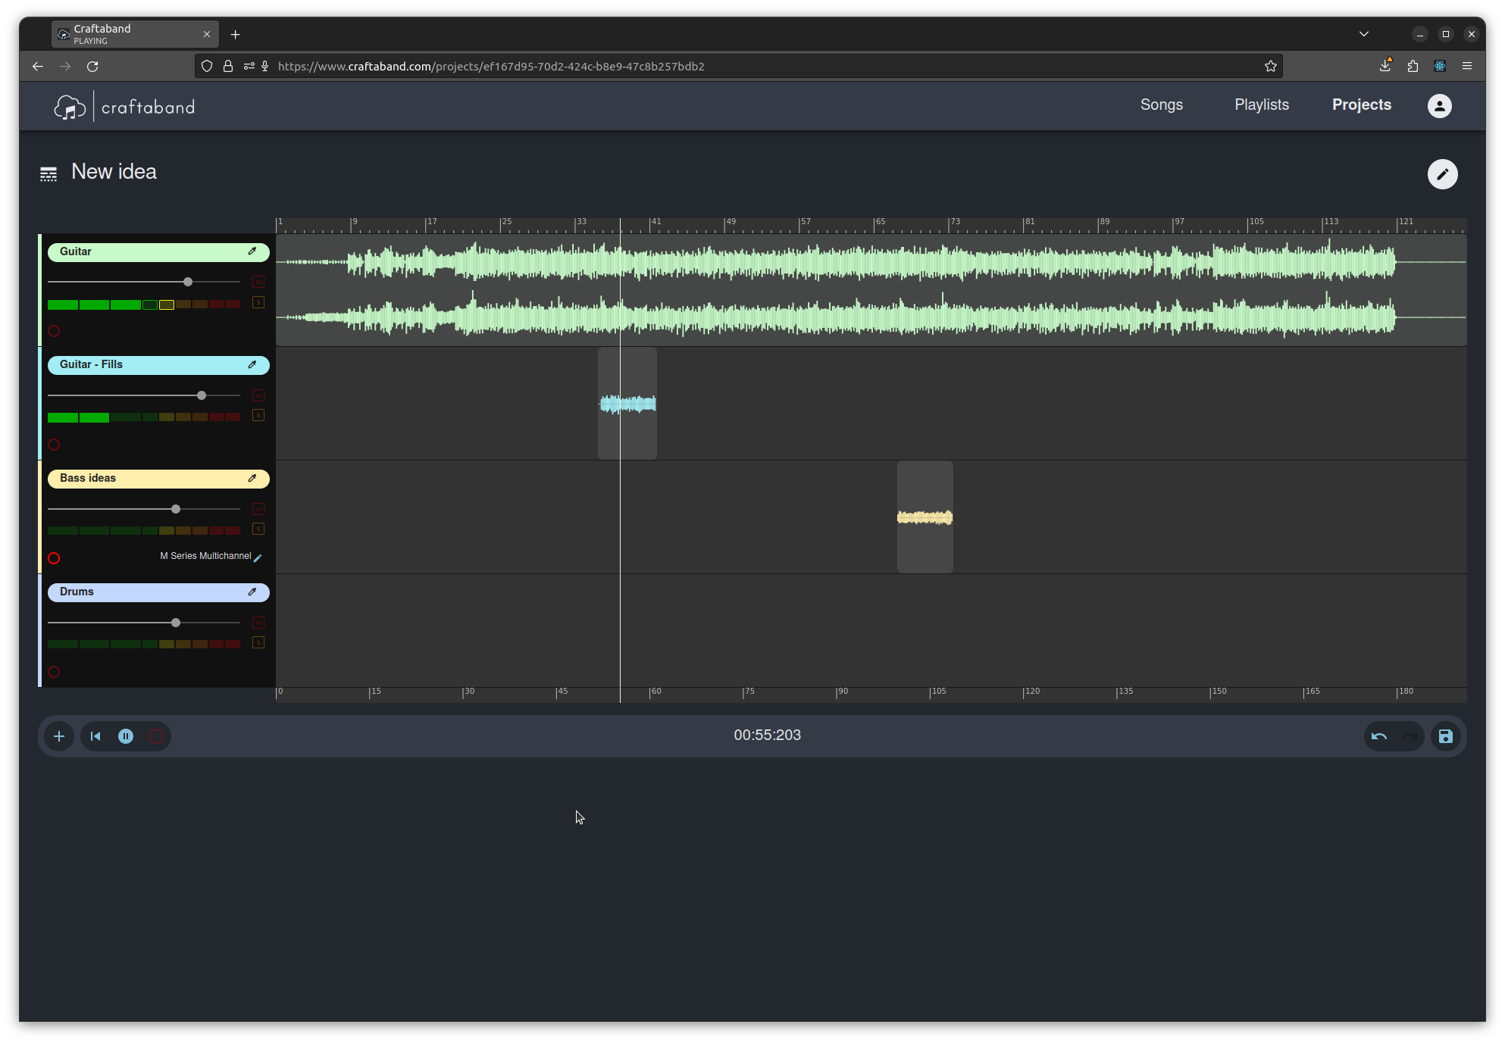Solo the Guitar - Fills track

(x=258, y=416)
